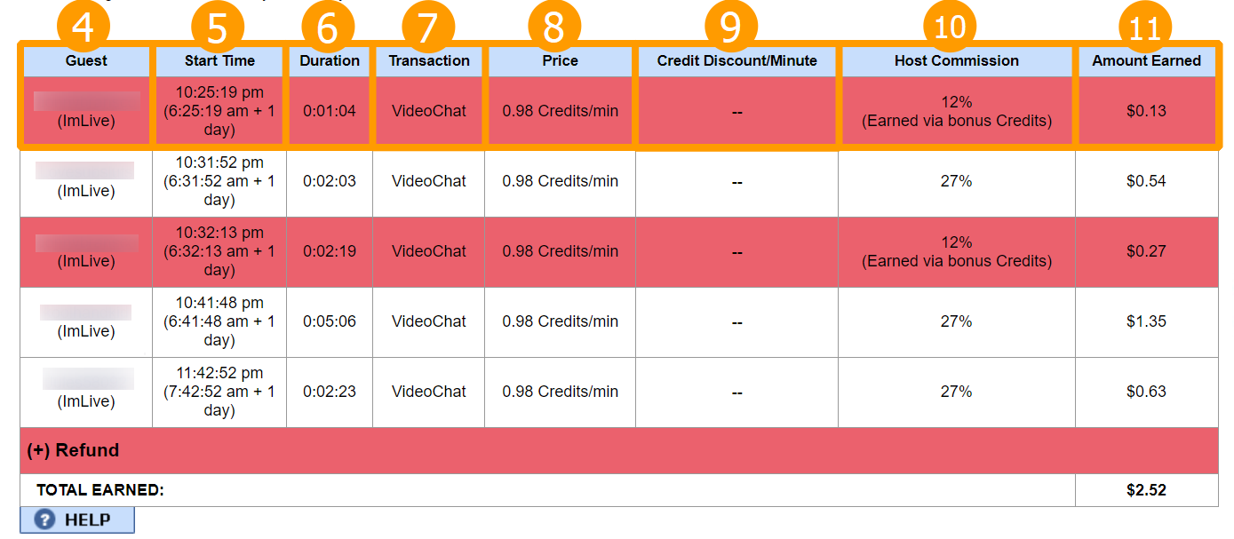Image resolution: width=1234 pixels, height=539 pixels.
Task: Click the $2.52 total earned value
Action: [1146, 489]
